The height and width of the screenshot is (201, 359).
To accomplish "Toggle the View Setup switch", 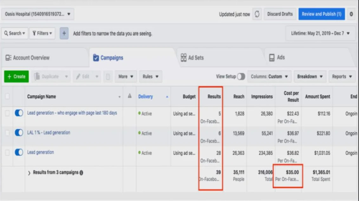I will 241,77.
